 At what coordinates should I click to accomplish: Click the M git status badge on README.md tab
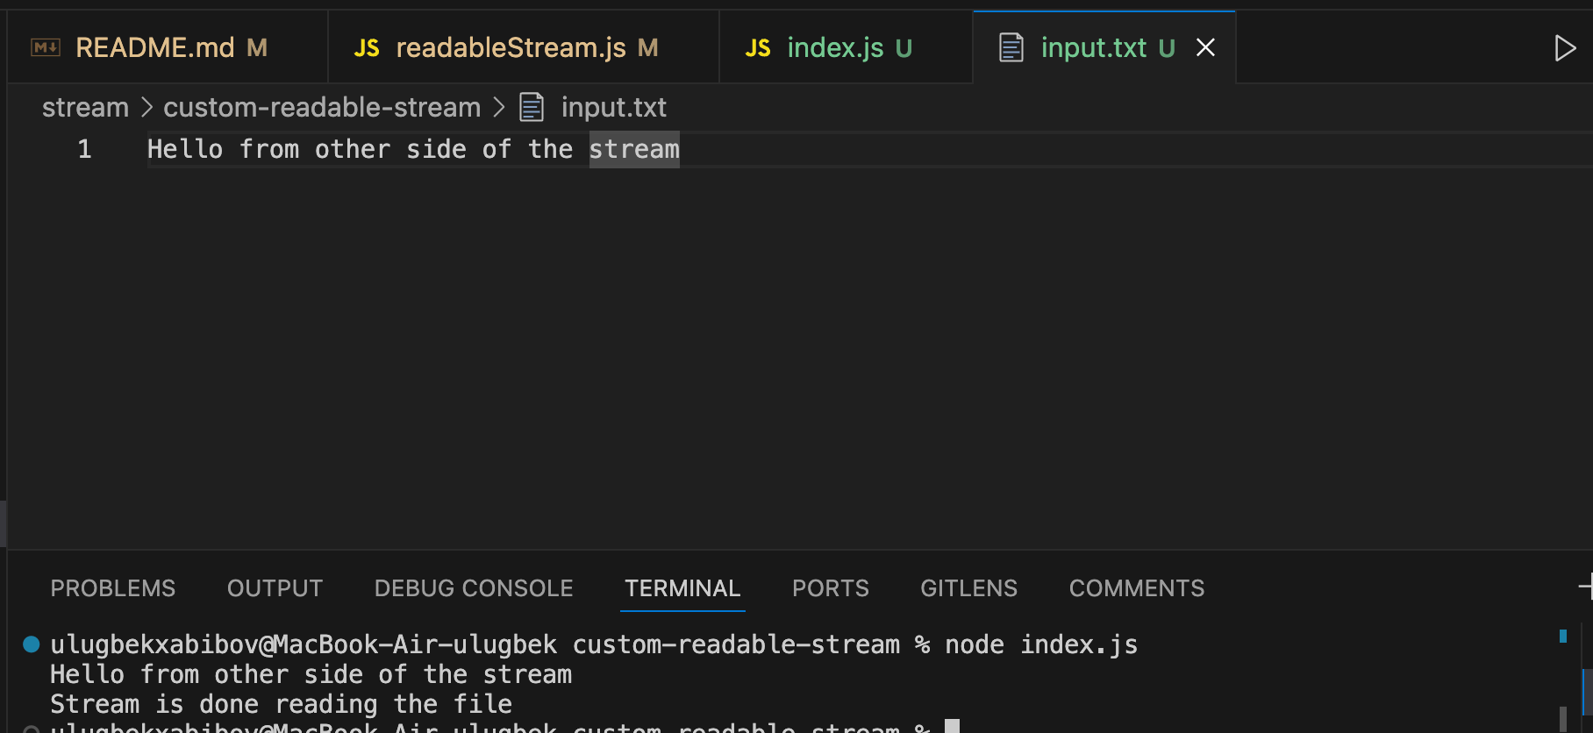[257, 47]
